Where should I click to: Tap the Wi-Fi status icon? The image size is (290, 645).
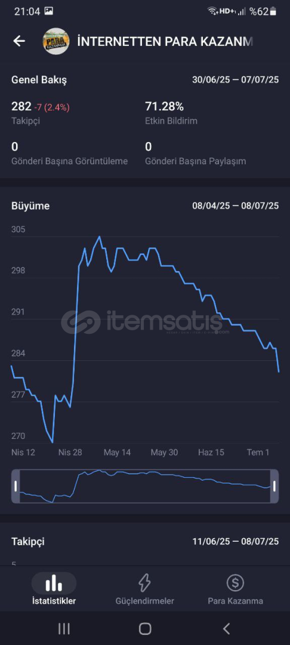click(212, 11)
